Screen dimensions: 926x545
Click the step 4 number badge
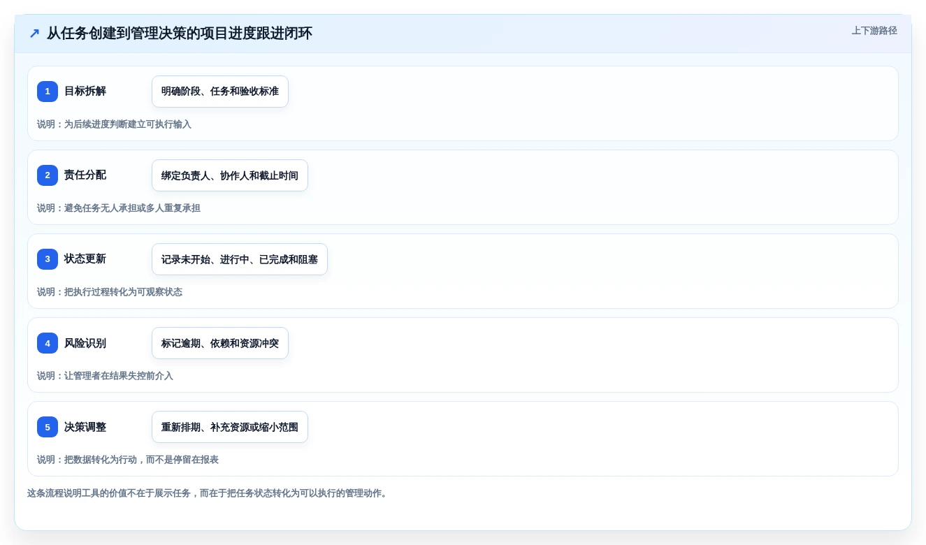point(48,343)
